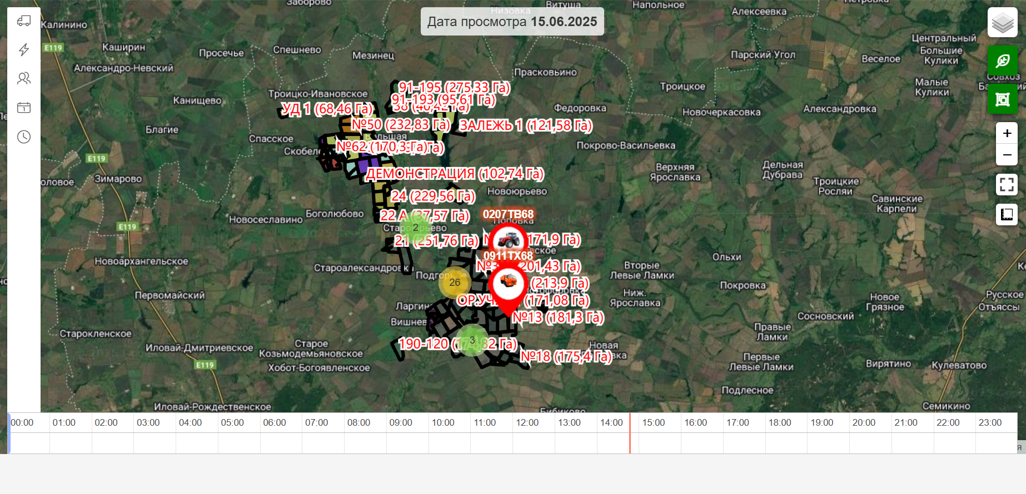The image size is (1026, 494).
Task: Click the ЗАЛЕЖЬ 1 field label
Action: point(525,125)
